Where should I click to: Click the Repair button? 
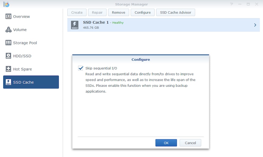tap(97, 12)
